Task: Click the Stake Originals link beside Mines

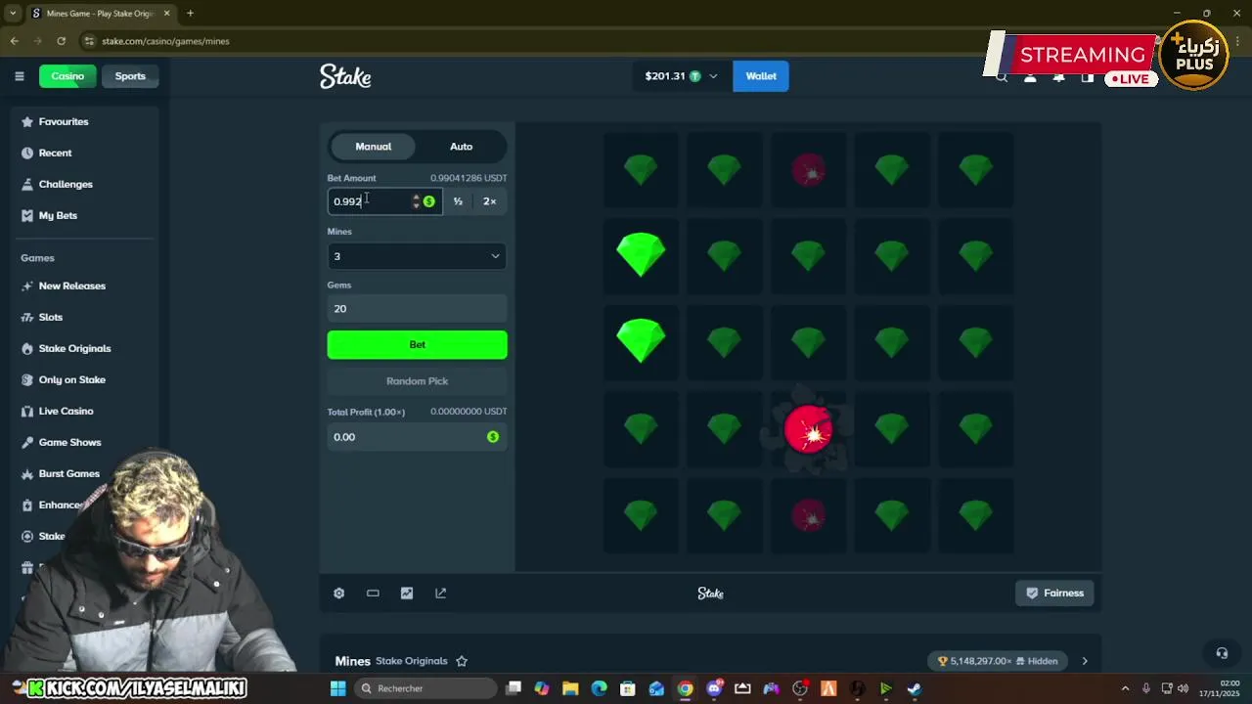Action: coord(411,661)
